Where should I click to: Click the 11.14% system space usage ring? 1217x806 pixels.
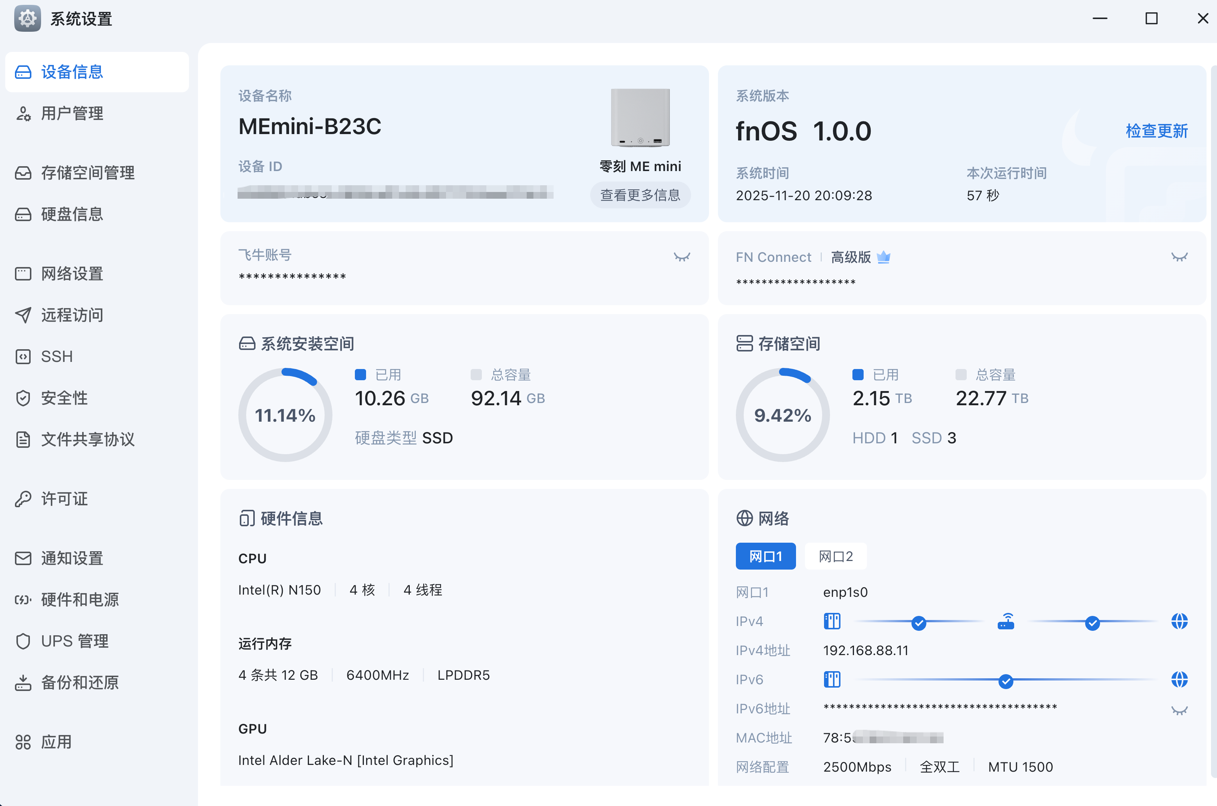coord(285,415)
